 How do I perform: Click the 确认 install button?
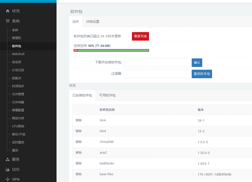coord(197,63)
